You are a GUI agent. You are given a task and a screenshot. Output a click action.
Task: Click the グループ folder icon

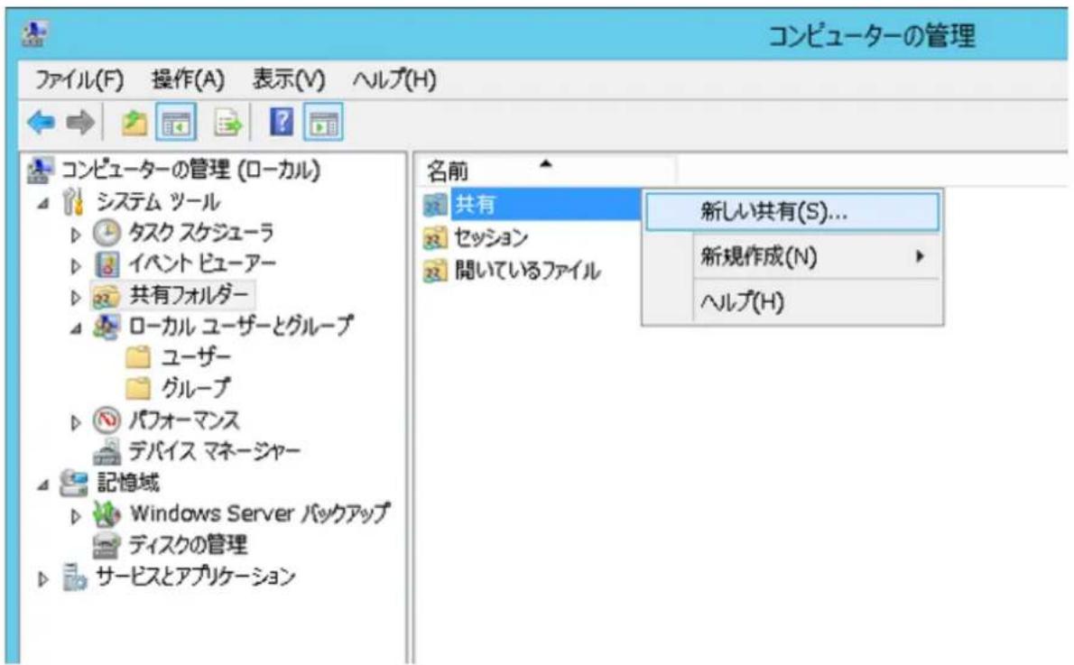138,388
